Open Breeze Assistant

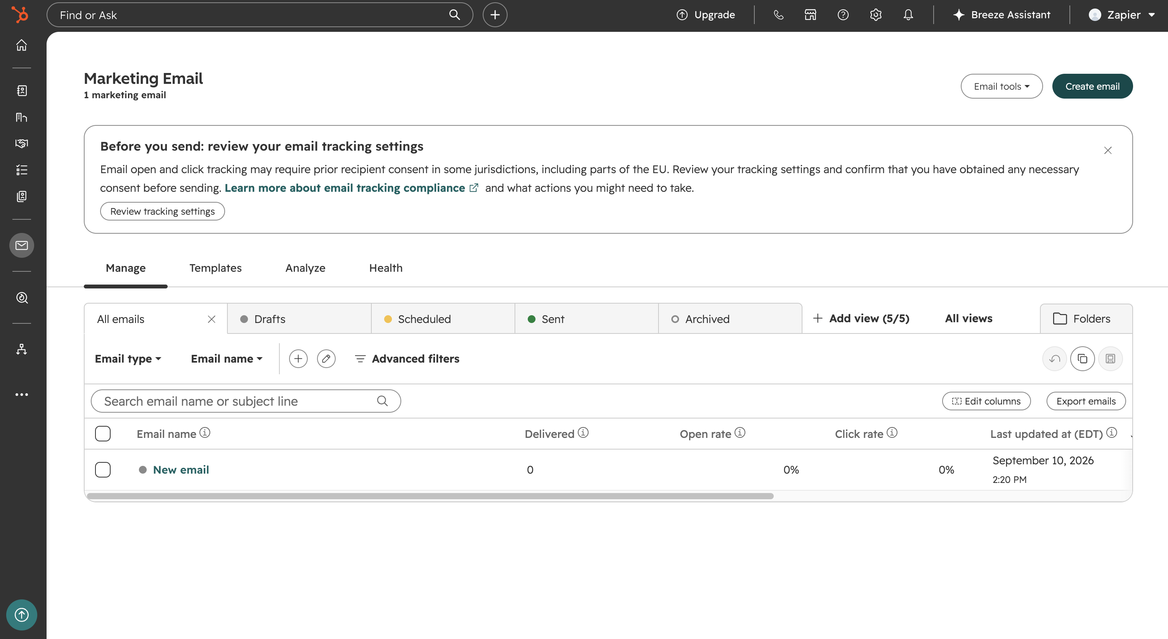(x=1001, y=15)
